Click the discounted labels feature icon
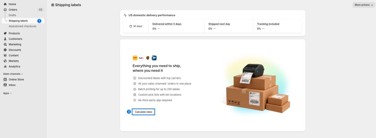 [x=134, y=78]
